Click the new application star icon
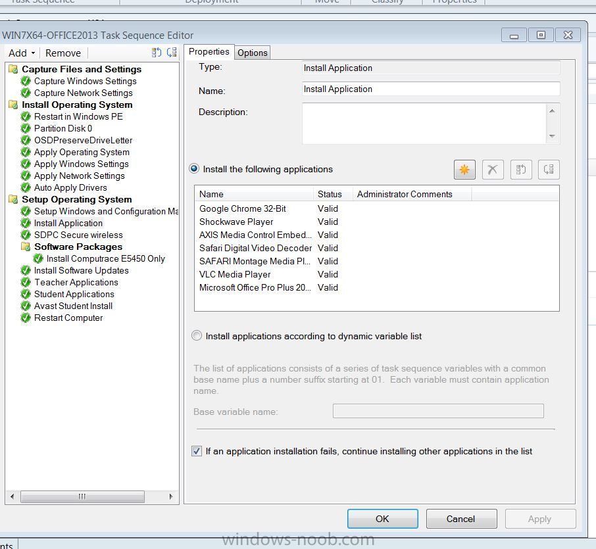596x549 pixels. click(464, 169)
